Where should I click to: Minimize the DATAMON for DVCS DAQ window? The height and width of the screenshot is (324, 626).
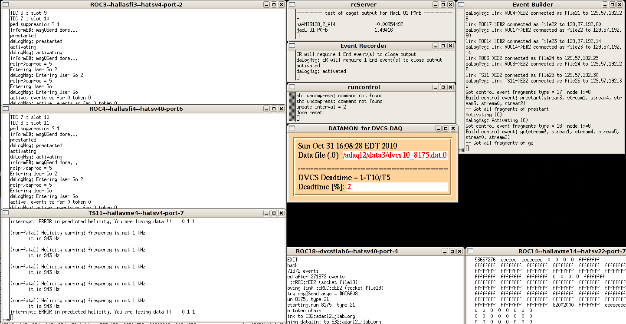click(439, 128)
